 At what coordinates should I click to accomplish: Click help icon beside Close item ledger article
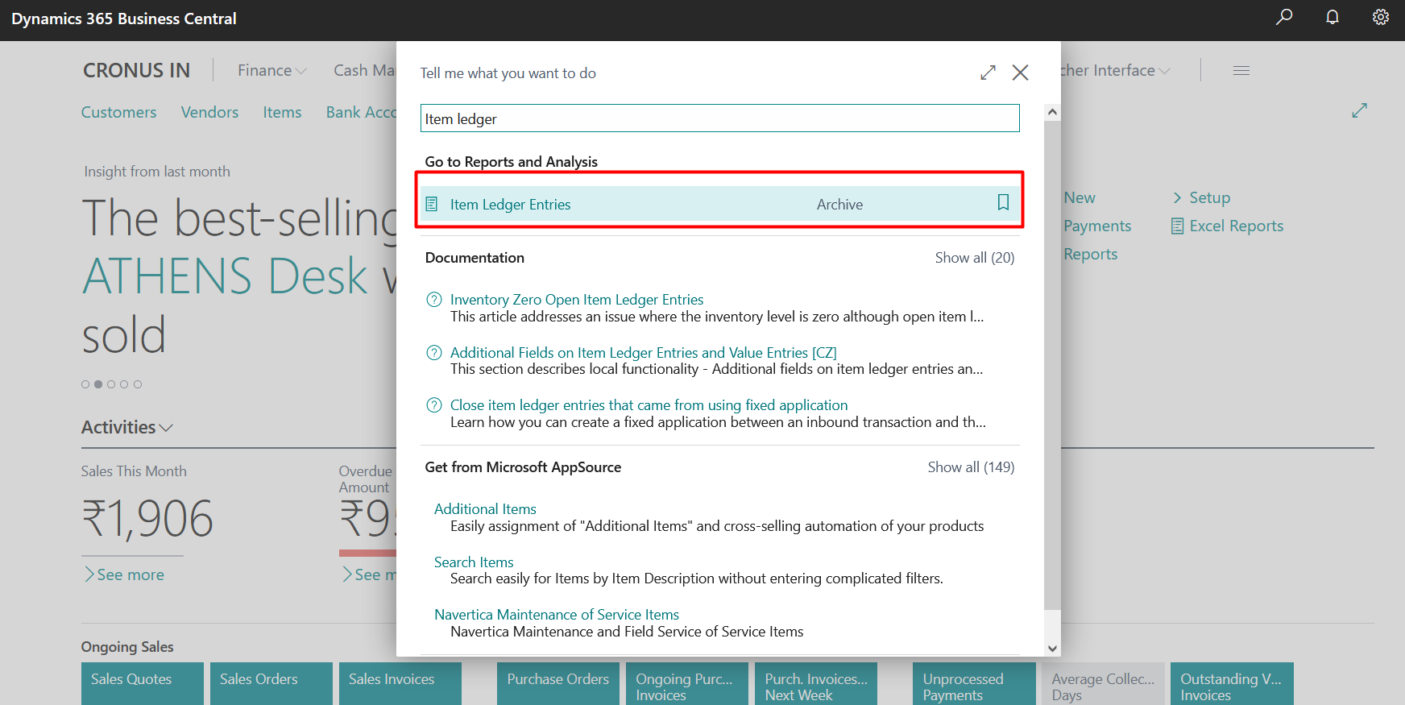[x=434, y=405]
